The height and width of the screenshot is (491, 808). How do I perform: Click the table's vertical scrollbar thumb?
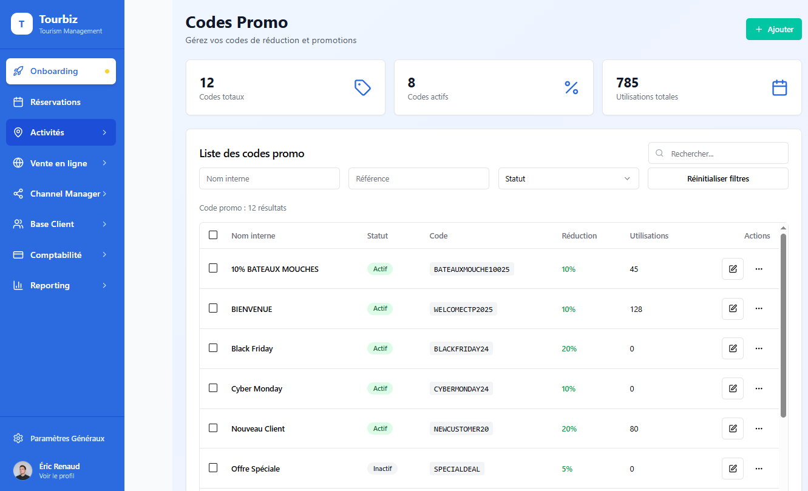[x=783, y=325]
